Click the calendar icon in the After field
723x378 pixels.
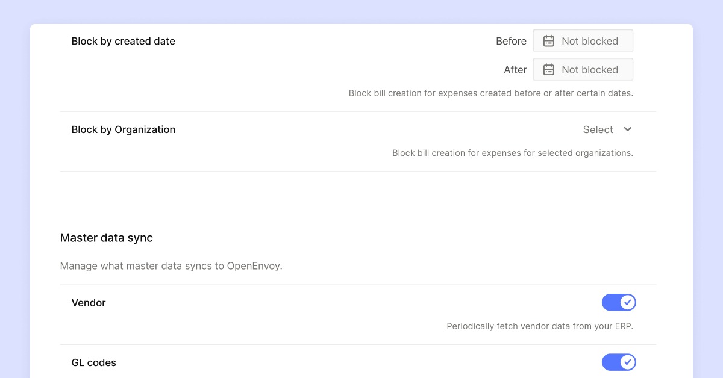(x=548, y=69)
